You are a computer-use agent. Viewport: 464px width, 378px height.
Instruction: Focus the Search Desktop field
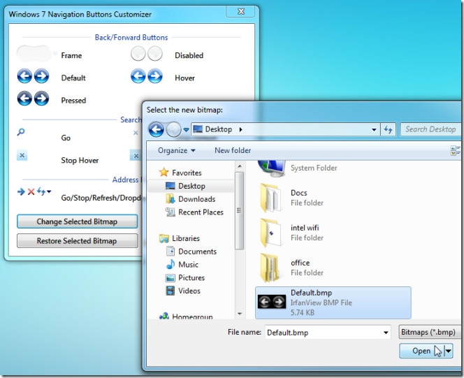click(x=430, y=129)
